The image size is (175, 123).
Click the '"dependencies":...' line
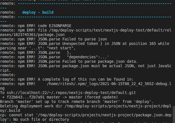(x=55, y=57)
